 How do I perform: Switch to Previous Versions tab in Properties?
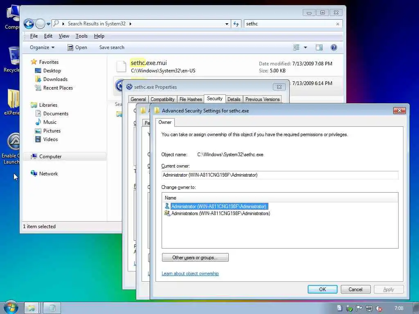click(262, 99)
